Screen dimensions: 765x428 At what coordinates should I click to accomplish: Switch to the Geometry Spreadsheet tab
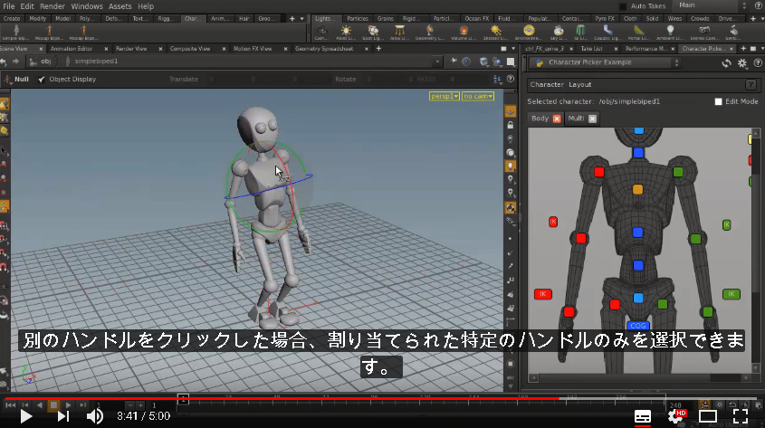324,49
